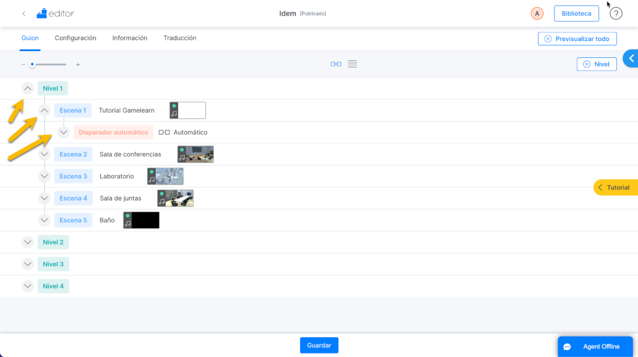638x357 pixels.
Task: Switch to the node graph view icon
Action: (336, 64)
